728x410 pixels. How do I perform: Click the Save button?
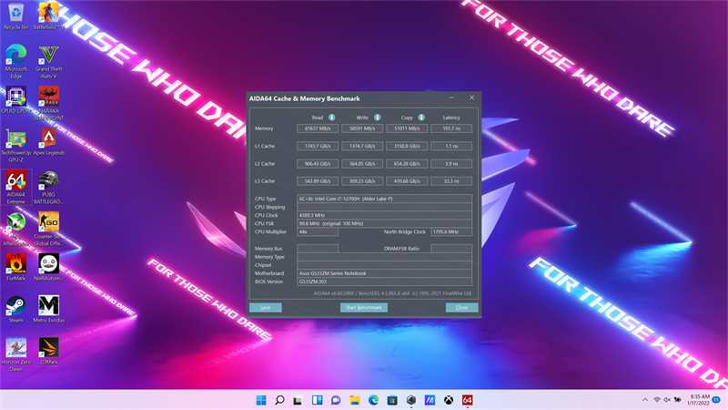click(x=265, y=308)
